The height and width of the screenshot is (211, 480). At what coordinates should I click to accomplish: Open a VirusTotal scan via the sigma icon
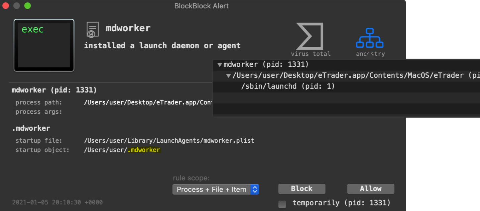coord(309,37)
